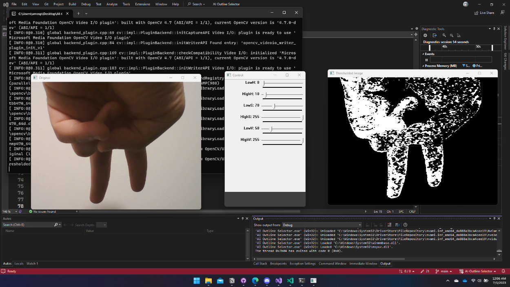Click the Live Share button
Screen dimensions: 510x287
(x=484, y=13)
